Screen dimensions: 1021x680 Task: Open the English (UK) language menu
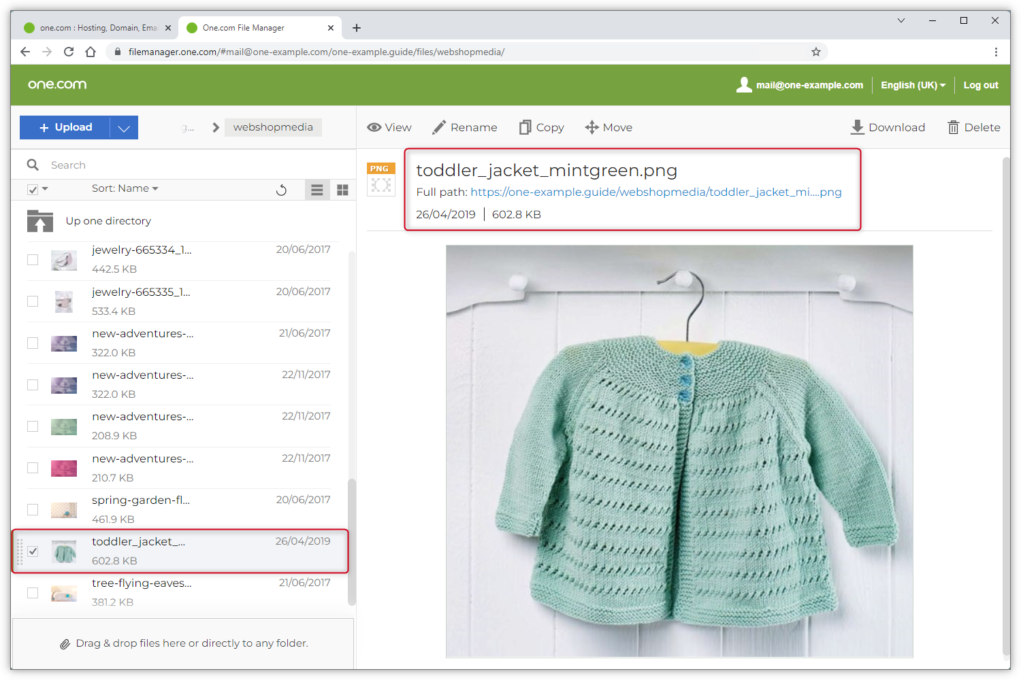(x=913, y=85)
